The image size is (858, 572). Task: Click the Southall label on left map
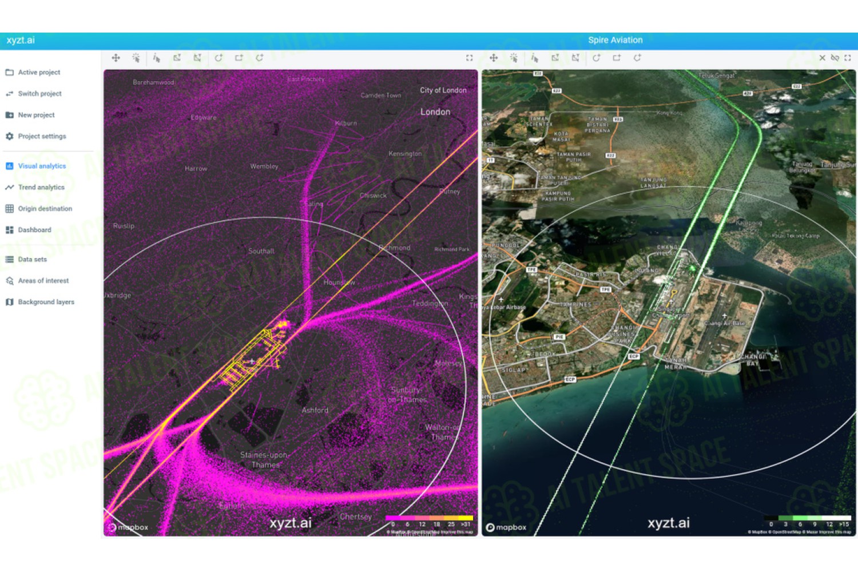pyautogui.click(x=261, y=251)
